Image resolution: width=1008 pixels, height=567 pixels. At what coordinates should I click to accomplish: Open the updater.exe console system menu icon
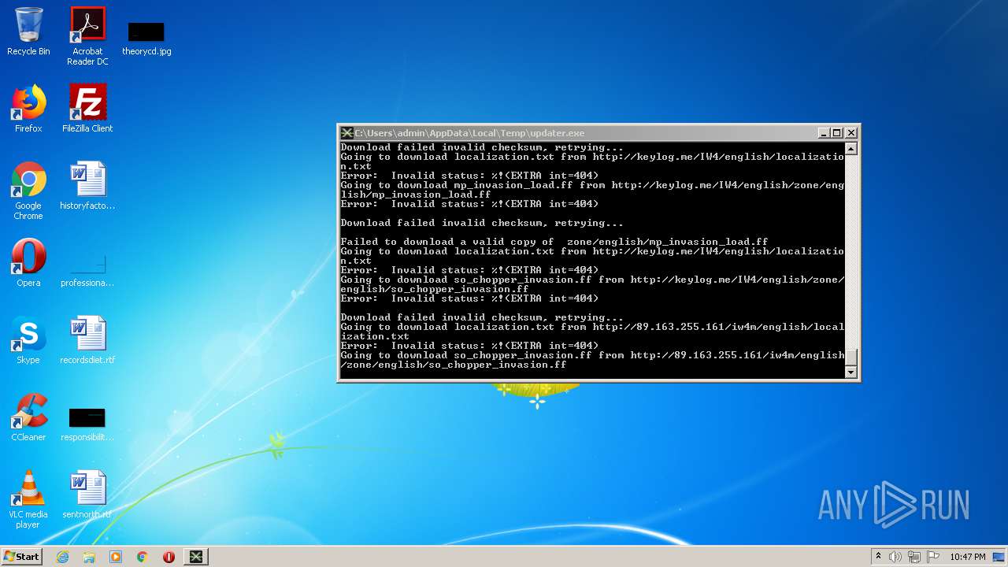pyautogui.click(x=346, y=133)
